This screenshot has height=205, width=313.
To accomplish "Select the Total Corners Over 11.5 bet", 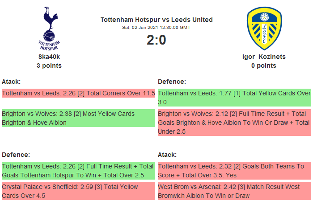I will tap(78, 94).
